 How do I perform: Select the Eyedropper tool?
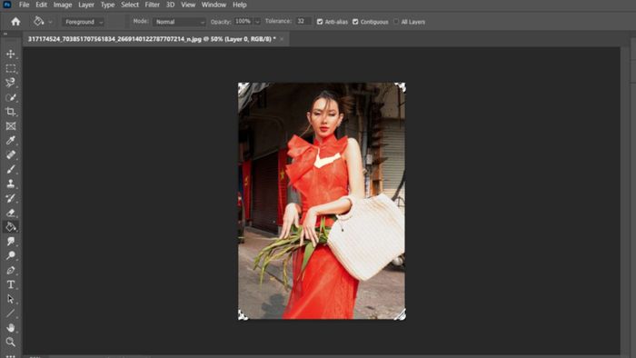click(x=11, y=140)
